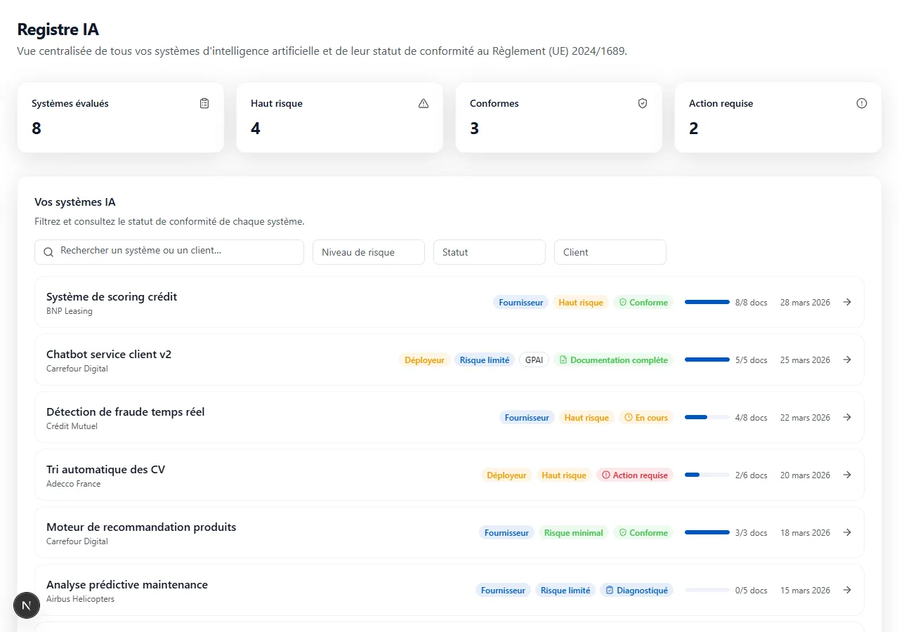Click the warning triangle icon in Haut risque card
Image resolution: width=899 pixels, height=632 pixels.
[424, 103]
